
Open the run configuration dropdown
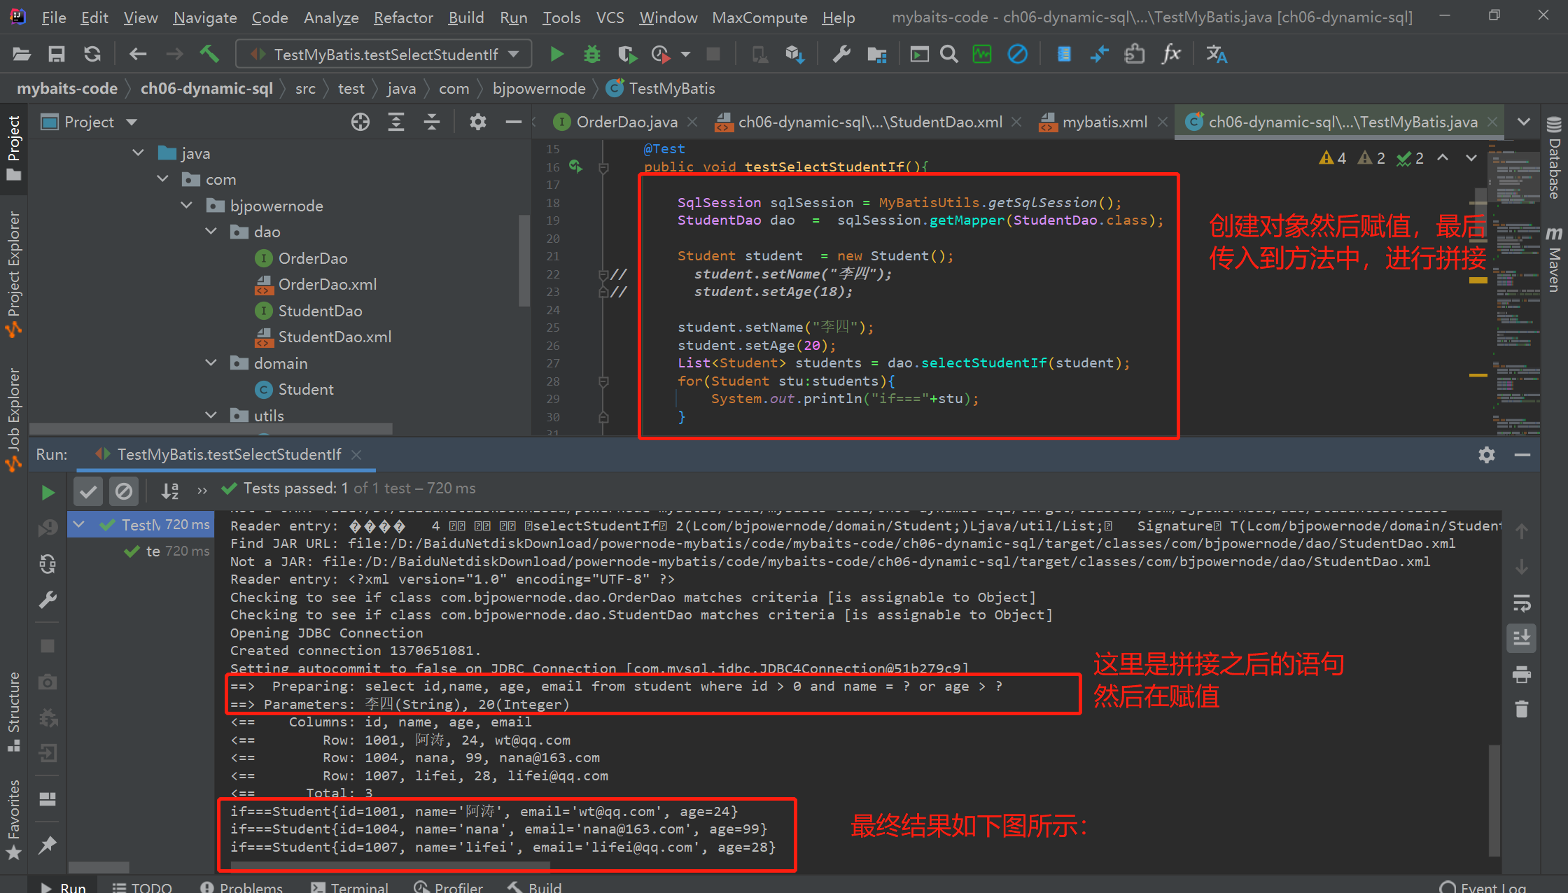pos(384,54)
